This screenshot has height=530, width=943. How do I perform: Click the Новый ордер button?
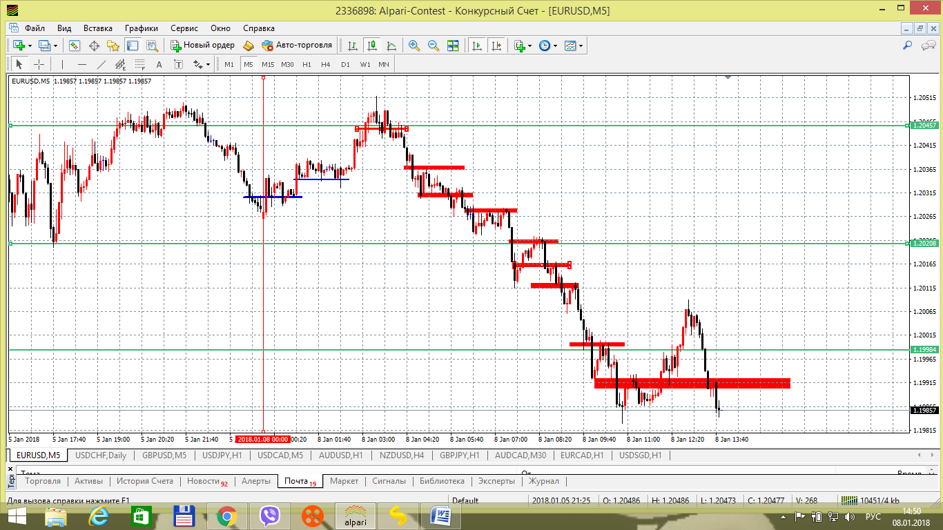point(203,46)
